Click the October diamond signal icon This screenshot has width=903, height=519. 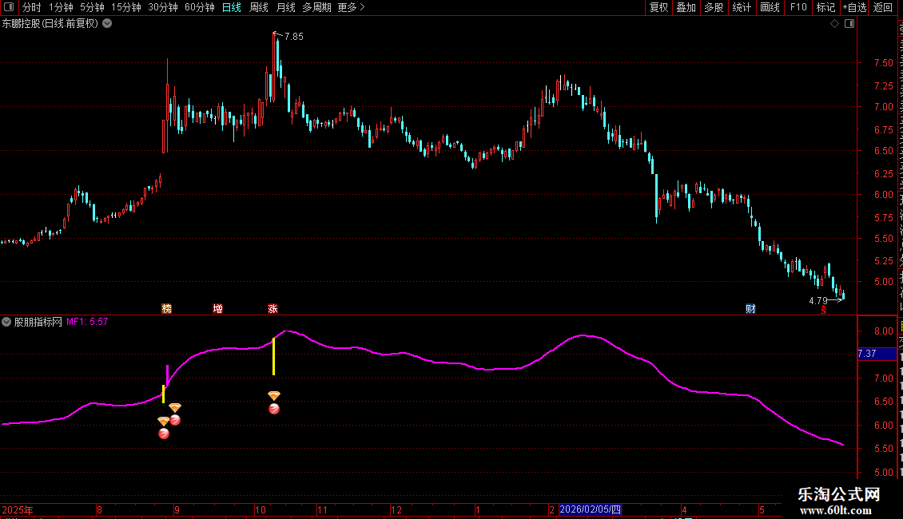coord(274,396)
